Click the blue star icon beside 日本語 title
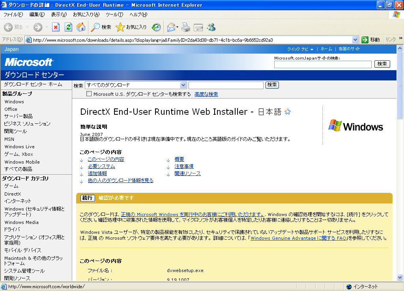The width and height of the screenshot is (404, 291). pos(288,112)
